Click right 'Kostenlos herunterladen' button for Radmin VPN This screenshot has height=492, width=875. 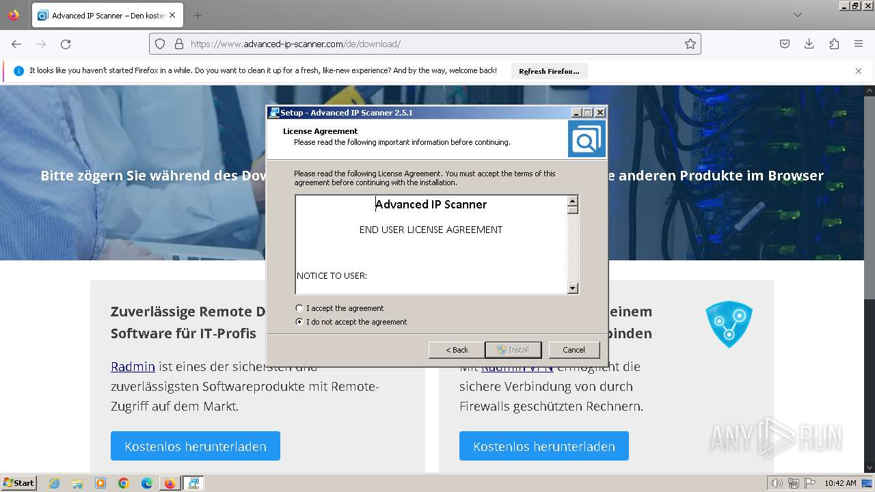click(x=544, y=446)
